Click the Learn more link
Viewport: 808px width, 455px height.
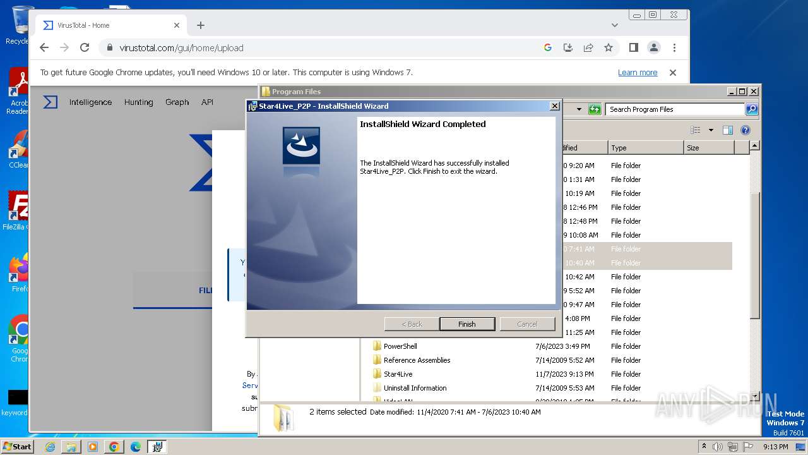point(638,73)
